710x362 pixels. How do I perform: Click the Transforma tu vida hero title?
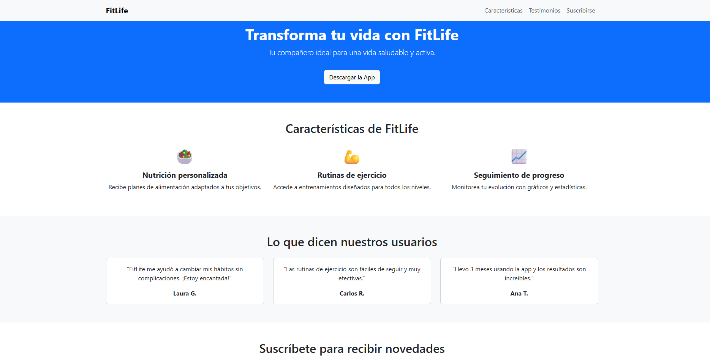352,35
